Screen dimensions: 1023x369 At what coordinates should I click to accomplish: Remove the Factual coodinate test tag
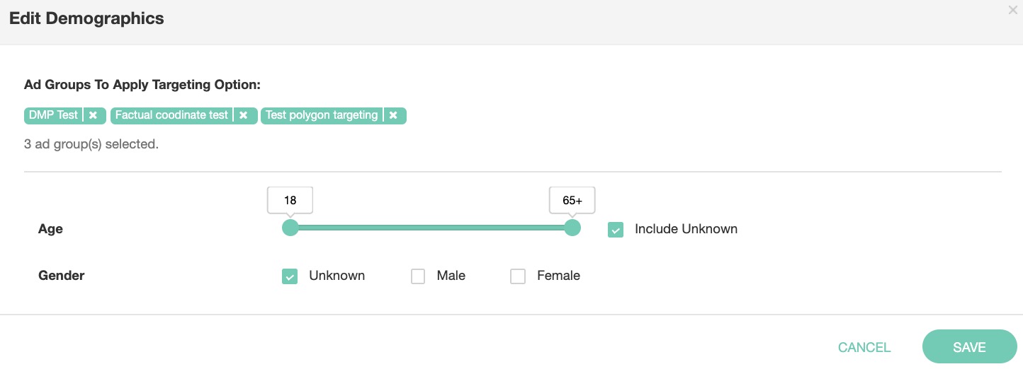coord(243,115)
